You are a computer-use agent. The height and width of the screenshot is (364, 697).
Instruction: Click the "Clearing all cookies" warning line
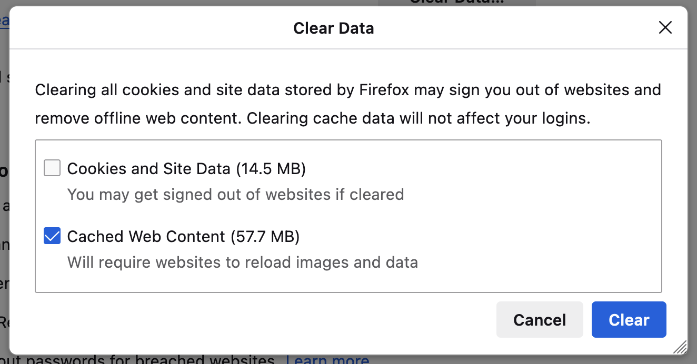pos(347,90)
